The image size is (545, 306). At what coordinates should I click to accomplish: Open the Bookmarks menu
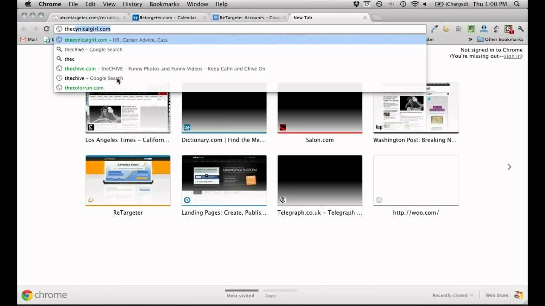164,4
